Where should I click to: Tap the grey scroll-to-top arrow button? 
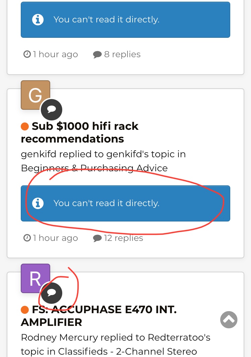229,319
